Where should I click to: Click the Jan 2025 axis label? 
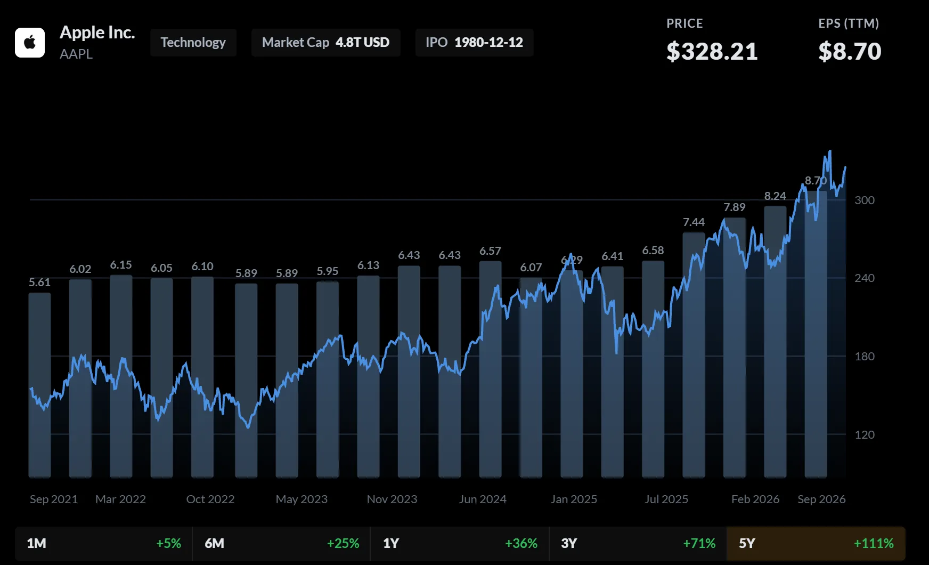(x=574, y=499)
